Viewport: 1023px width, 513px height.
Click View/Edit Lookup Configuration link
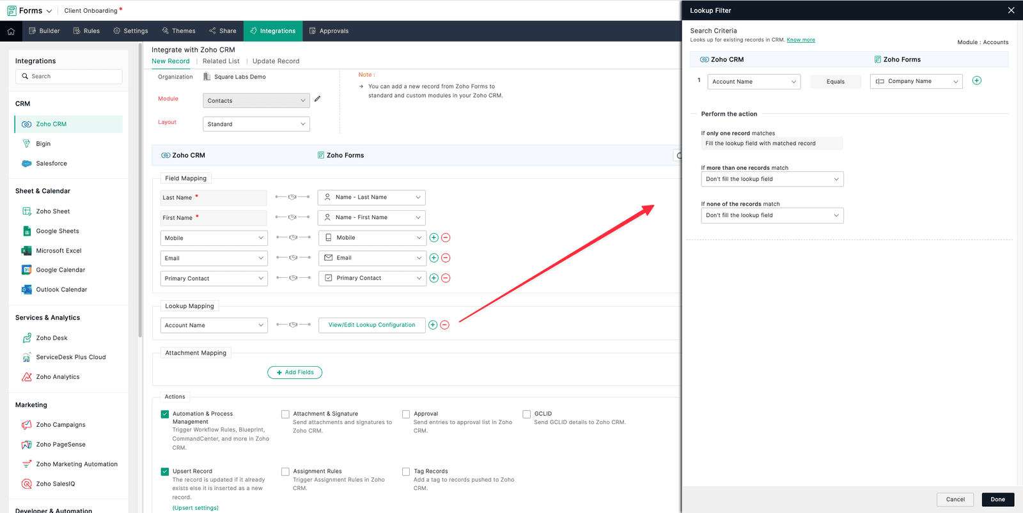point(371,325)
